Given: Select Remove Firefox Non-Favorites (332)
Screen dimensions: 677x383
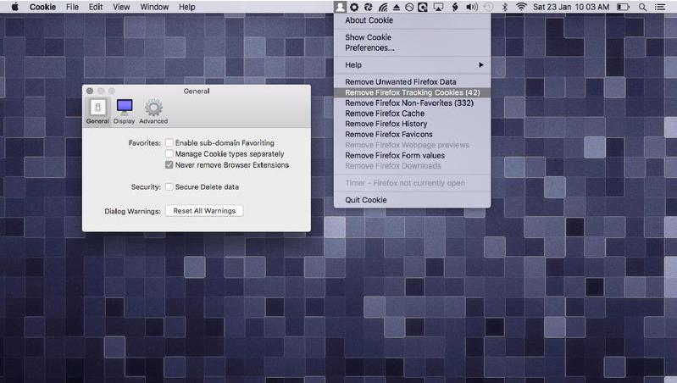Looking at the screenshot, I should click(x=408, y=103).
